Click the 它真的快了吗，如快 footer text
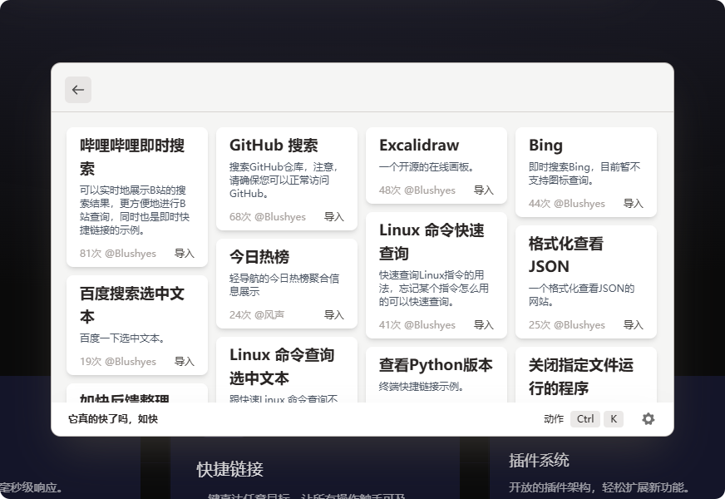Screen dimensions: 725x499 tap(113, 419)
